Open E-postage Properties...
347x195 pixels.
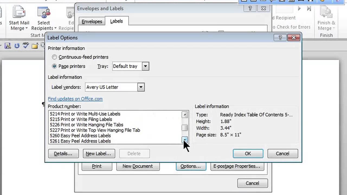[237, 166]
